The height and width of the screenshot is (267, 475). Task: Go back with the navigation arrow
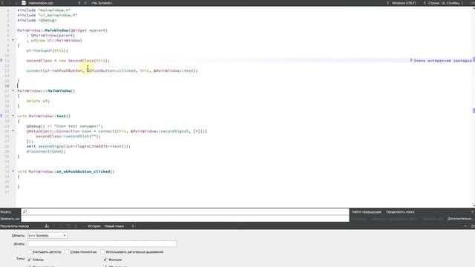click(3, 3)
